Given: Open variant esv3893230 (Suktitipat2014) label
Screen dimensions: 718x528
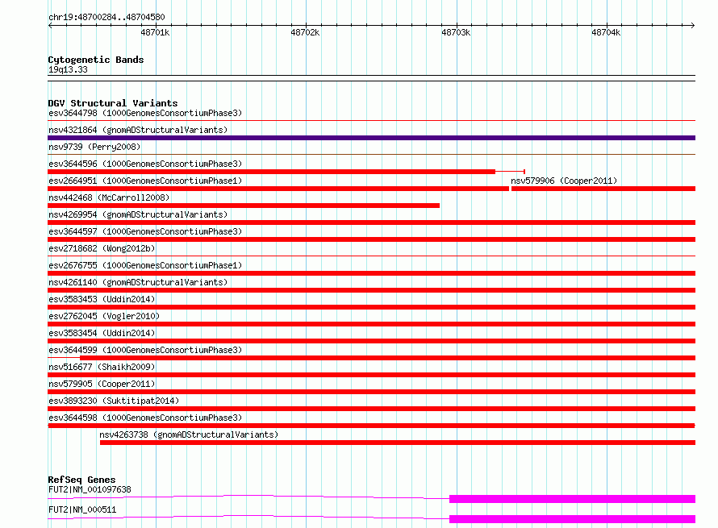Looking at the screenshot, I should 114,401.
